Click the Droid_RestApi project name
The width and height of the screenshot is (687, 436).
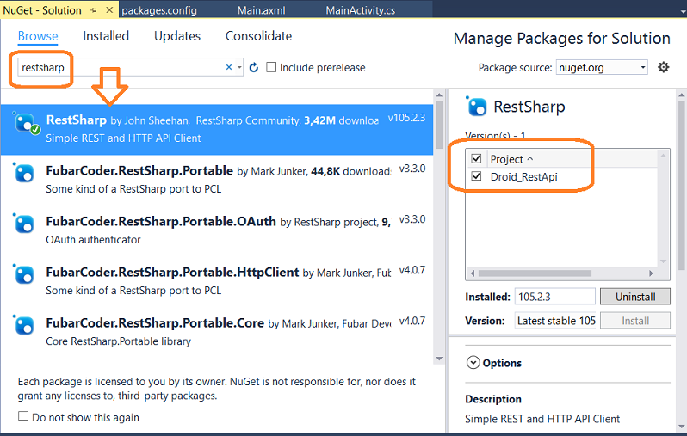pyautogui.click(x=523, y=176)
